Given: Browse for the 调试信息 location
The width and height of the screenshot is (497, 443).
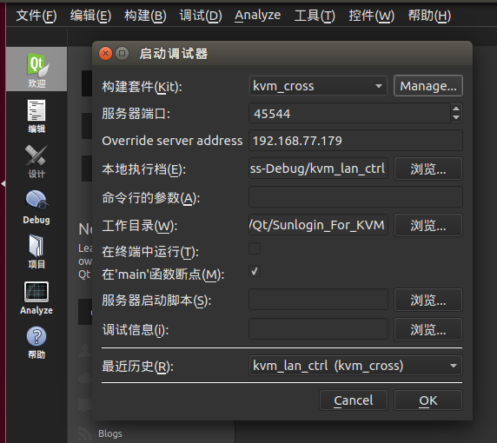Looking at the screenshot, I should click(x=428, y=329).
